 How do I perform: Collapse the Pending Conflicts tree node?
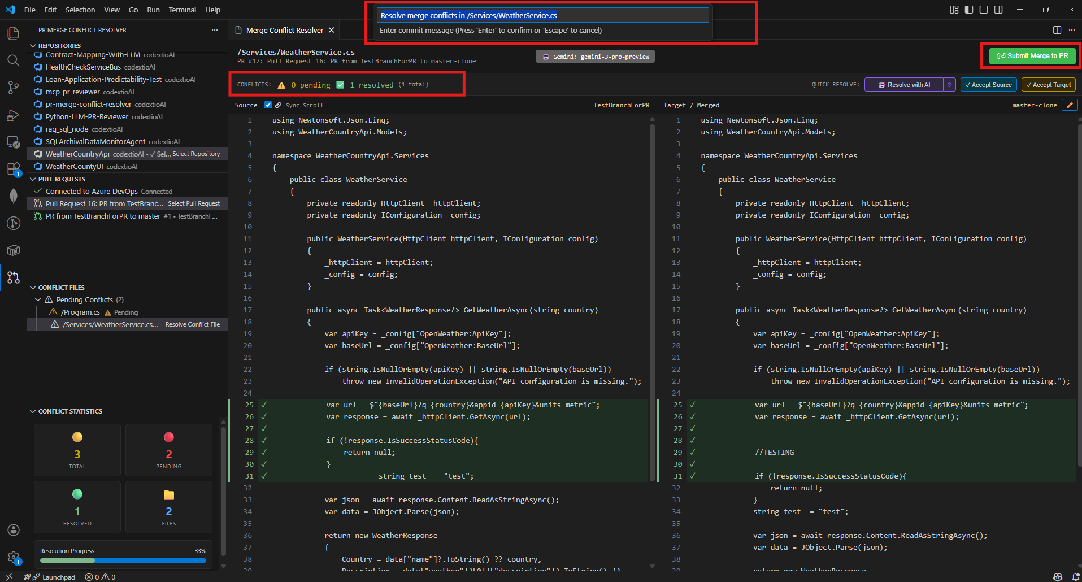click(38, 299)
